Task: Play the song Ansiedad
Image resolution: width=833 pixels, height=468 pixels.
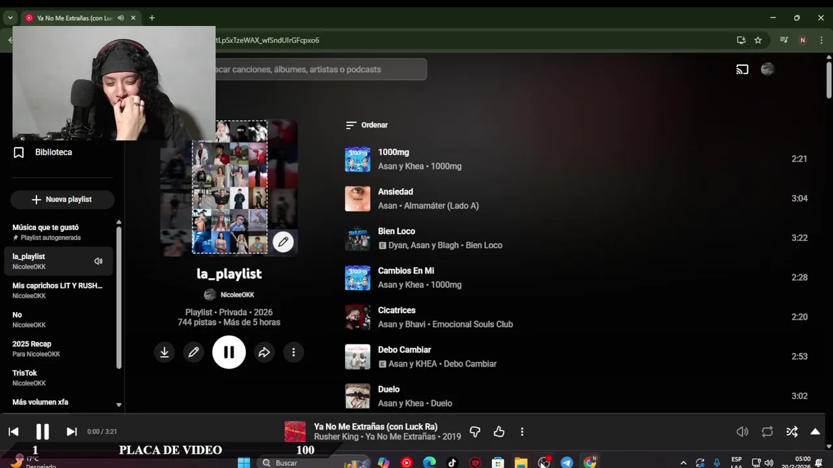Action: (x=396, y=192)
